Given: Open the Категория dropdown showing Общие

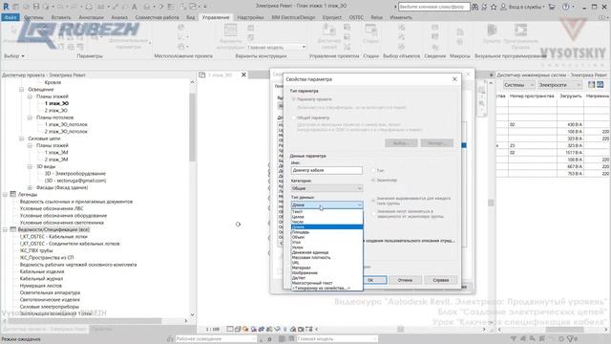Looking at the screenshot, I should coord(327,188).
